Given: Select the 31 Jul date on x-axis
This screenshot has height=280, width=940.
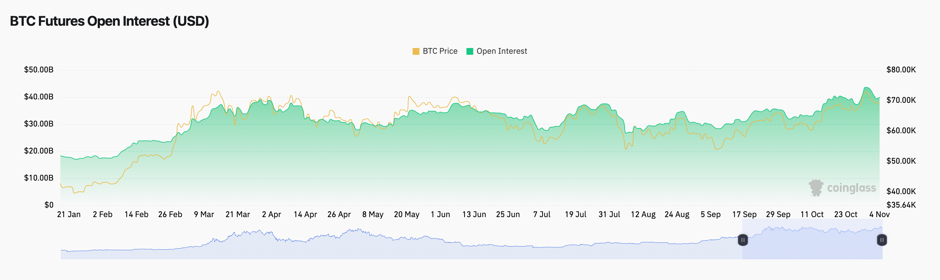Looking at the screenshot, I should [x=609, y=214].
